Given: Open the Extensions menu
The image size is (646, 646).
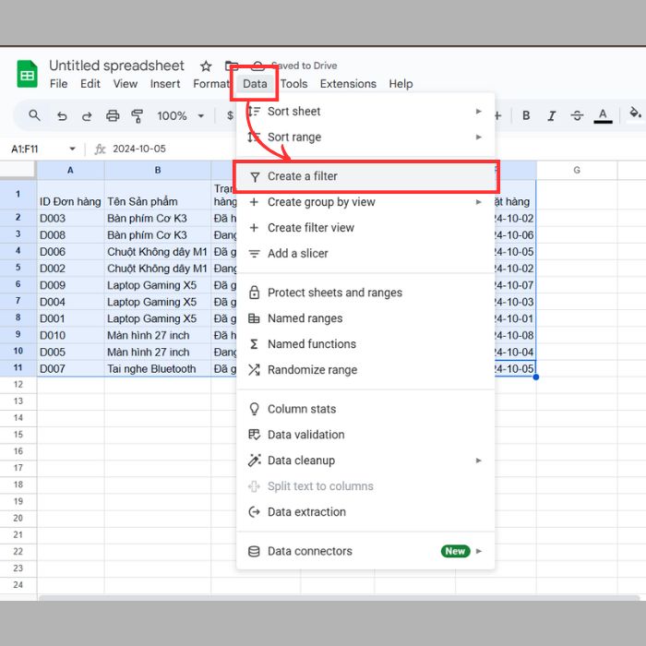Looking at the screenshot, I should tap(348, 84).
